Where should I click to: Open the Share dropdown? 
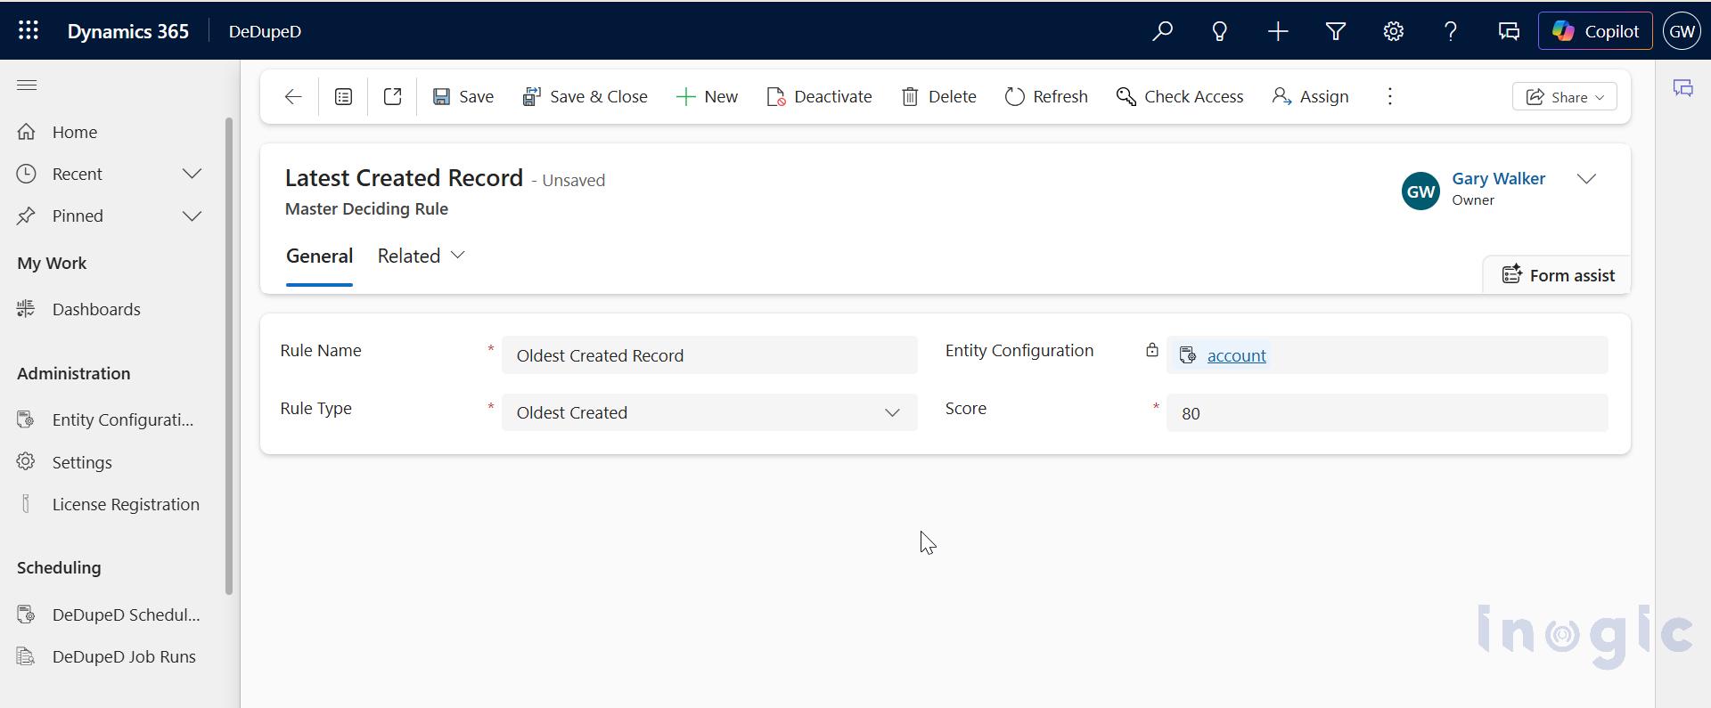tap(1565, 96)
